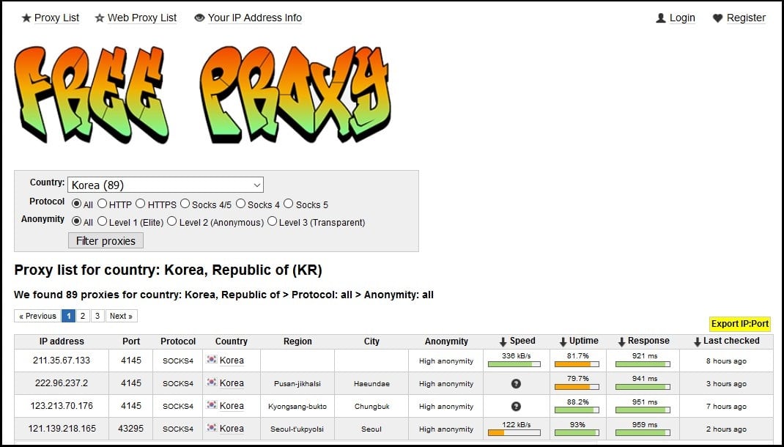The height and width of the screenshot is (447, 784).
Task: Open Your IP Address Info page
Action: 254,18
